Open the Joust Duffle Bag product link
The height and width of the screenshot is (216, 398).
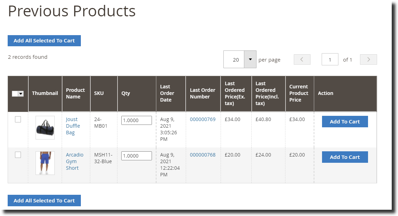click(x=73, y=126)
